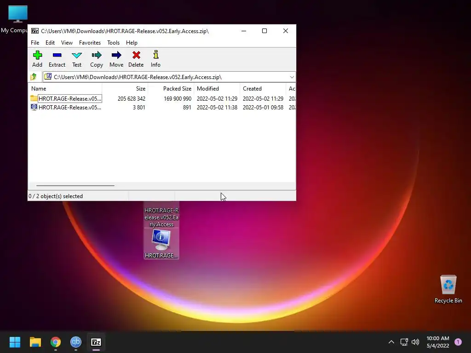
Task: Click created date 2022-05-01 09:58
Action: (263, 107)
